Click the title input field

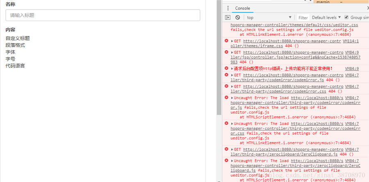[102, 15]
